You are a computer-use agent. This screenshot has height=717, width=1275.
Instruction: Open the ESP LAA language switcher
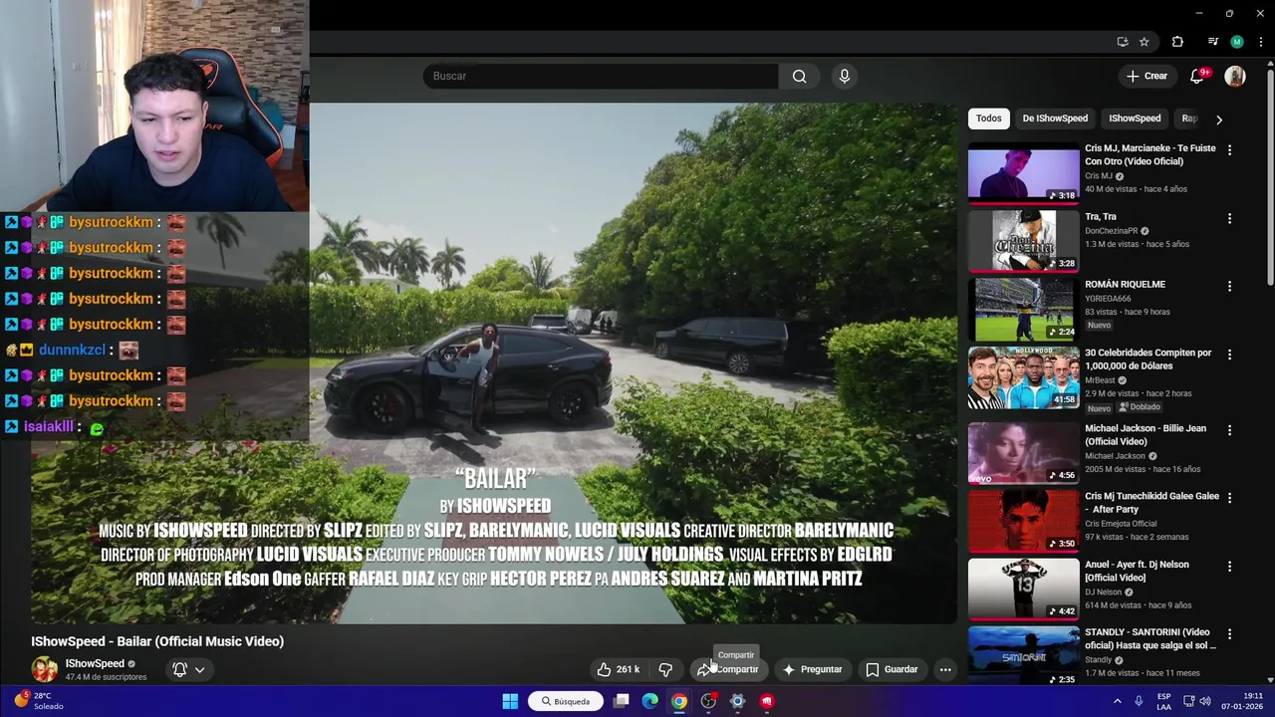[1164, 701]
